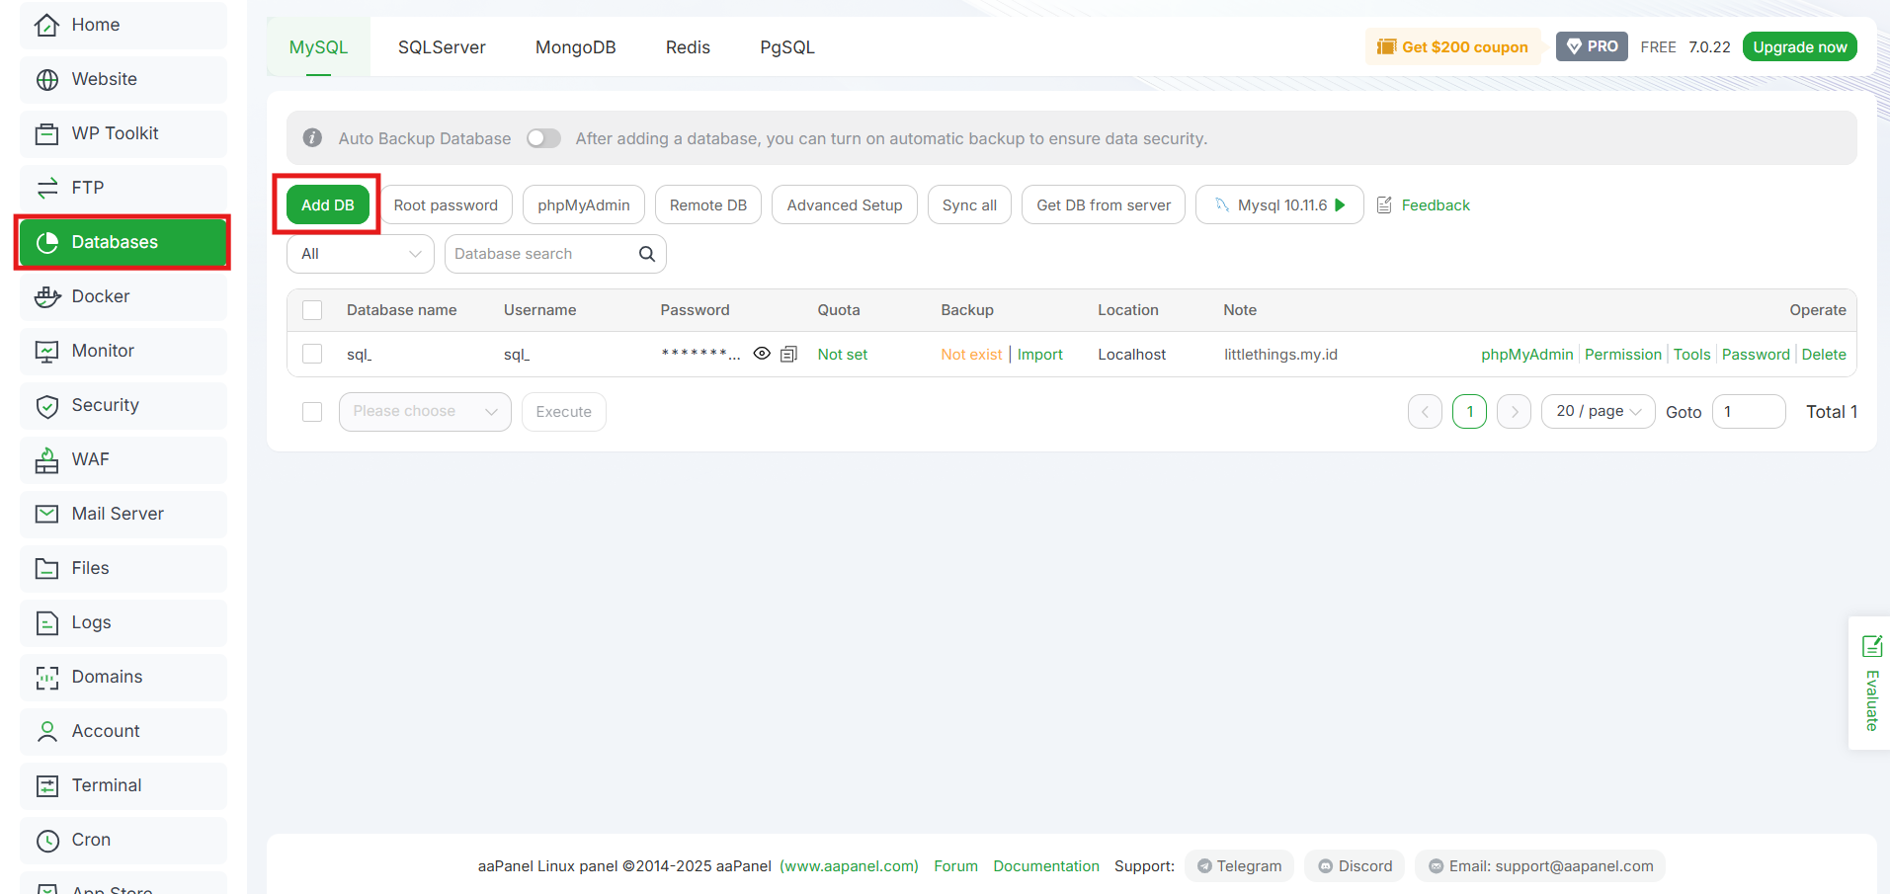Click the Security shield icon
Image resolution: width=1890 pixels, height=894 pixels.
tap(47, 406)
